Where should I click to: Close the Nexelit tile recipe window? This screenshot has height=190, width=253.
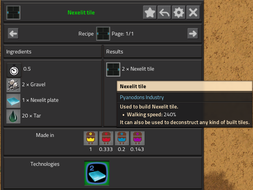193,12
